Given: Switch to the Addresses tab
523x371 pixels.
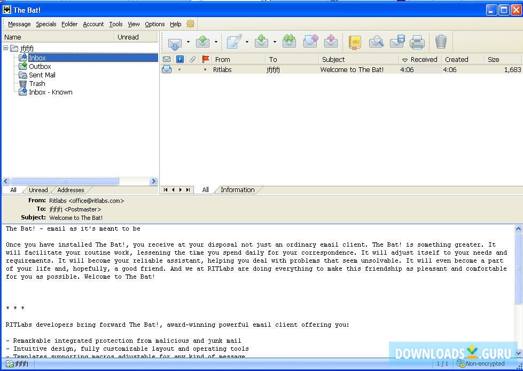Looking at the screenshot, I should click(71, 190).
